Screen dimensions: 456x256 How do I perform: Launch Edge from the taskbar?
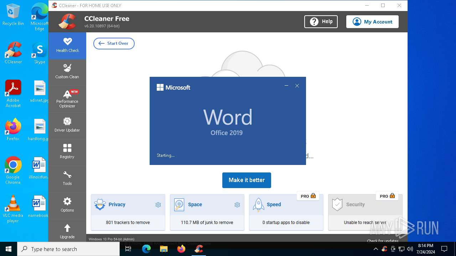tap(146, 249)
